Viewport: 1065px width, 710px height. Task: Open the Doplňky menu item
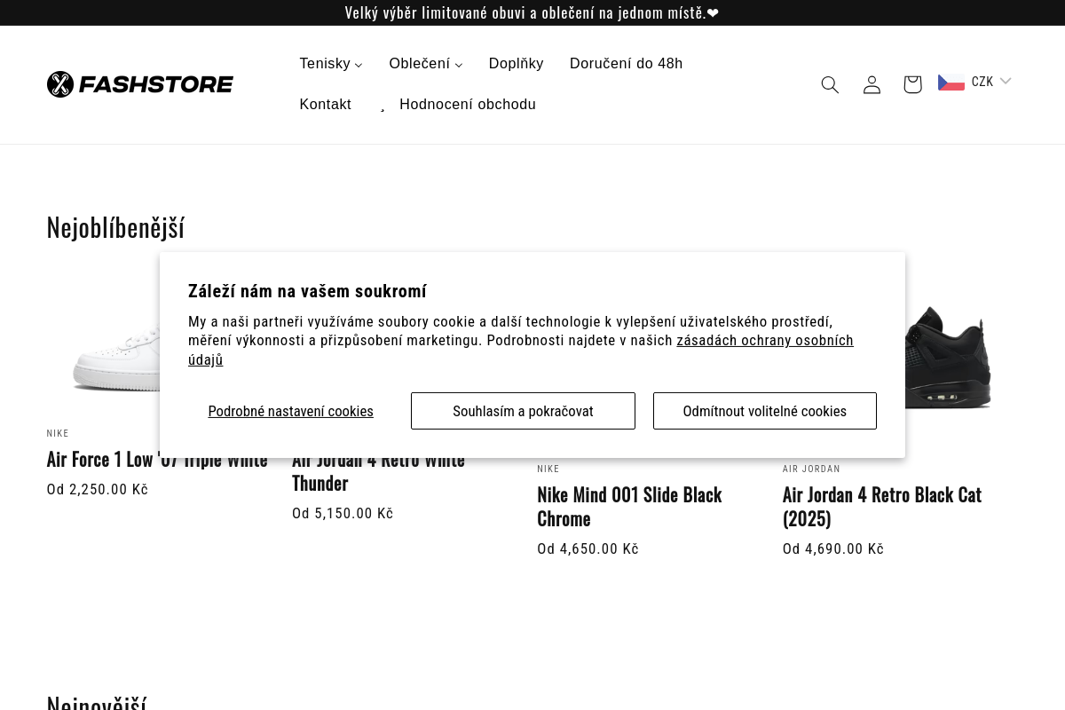pos(517,64)
